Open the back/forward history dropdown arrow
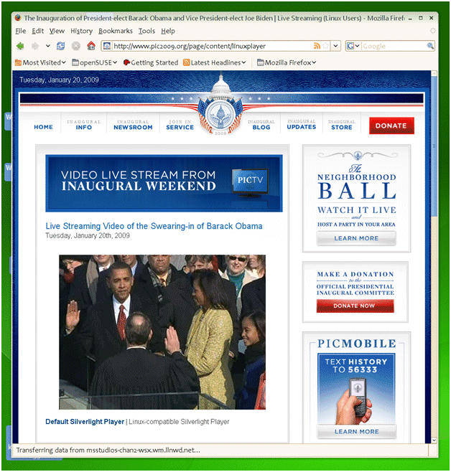 (48, 46)
